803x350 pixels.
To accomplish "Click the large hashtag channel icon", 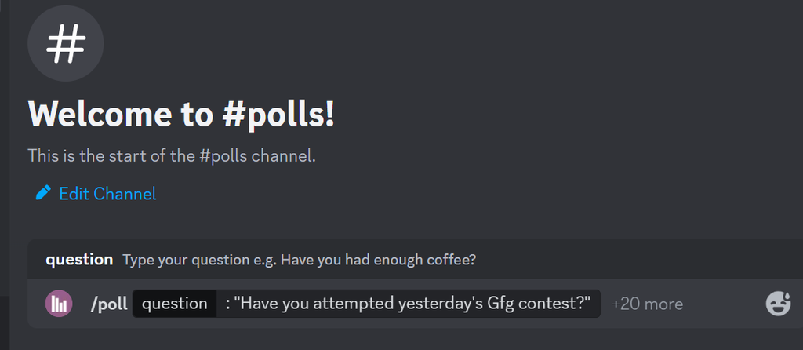I will (x=65, y=44).
